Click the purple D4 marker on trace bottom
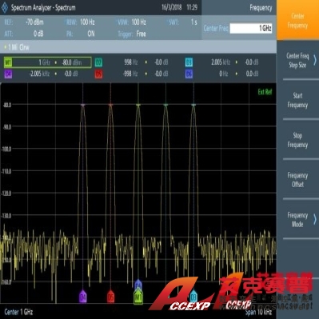The height and width of the screenshot is (319, 319). (83, 297)
